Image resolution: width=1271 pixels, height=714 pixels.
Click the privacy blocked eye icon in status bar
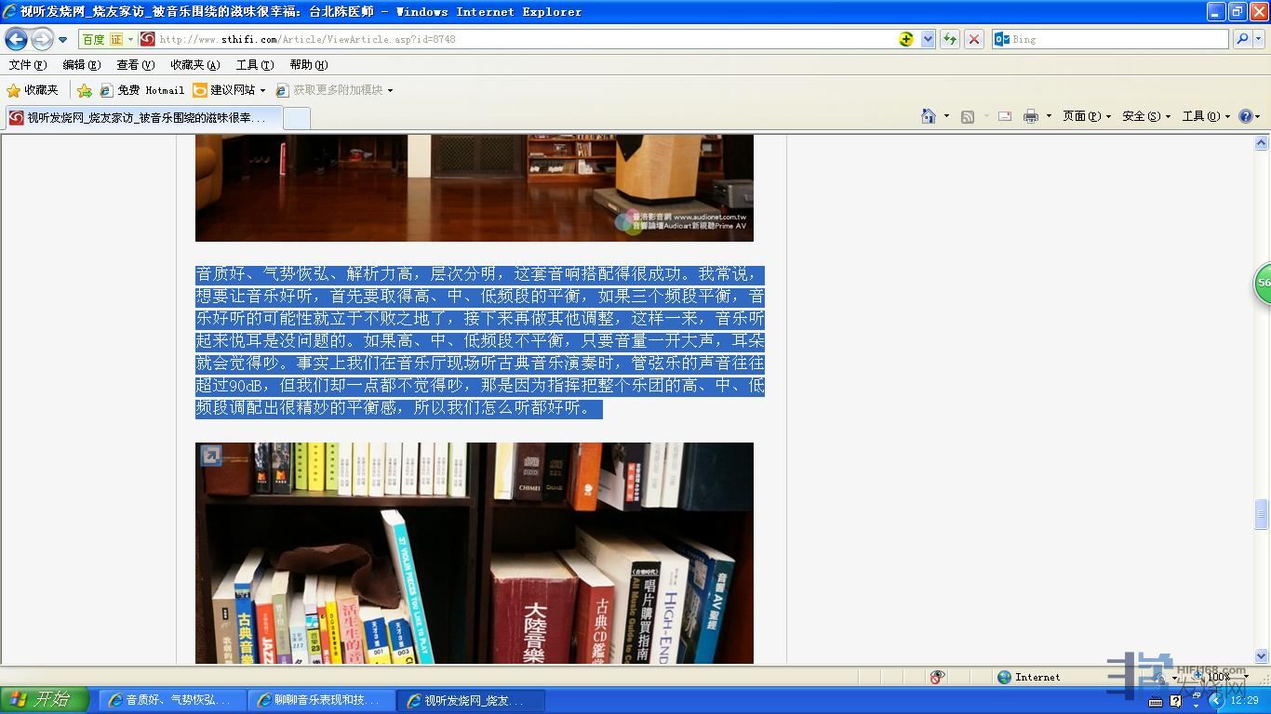click(937, 677)
